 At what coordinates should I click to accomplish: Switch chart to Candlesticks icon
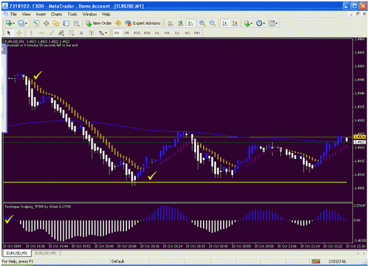coord(181,23)
